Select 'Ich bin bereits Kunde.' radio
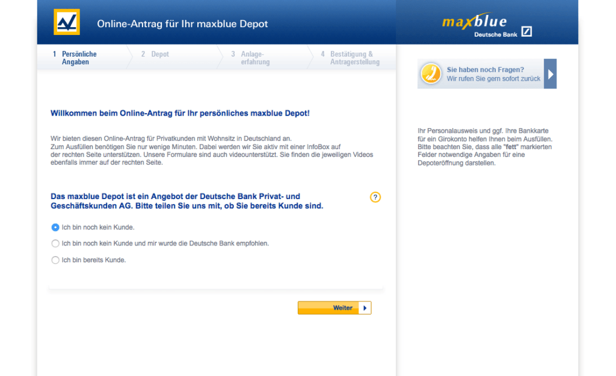Image resolution: width=616 pixels, height=376 pixels. pos(55,260)
